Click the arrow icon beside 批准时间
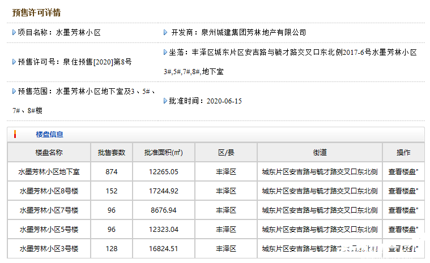Image resolution: width=430 pixels, height=263 pixels. click(x=165, y=101)
